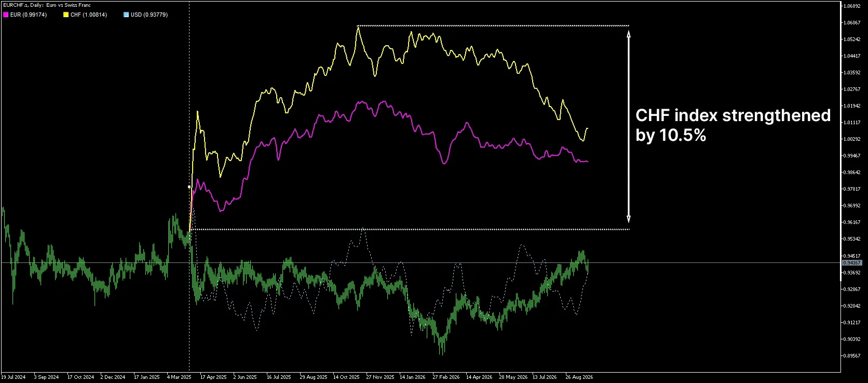
Task: Click the 26 Aug 2026 date label
Action: pos(579,377)
